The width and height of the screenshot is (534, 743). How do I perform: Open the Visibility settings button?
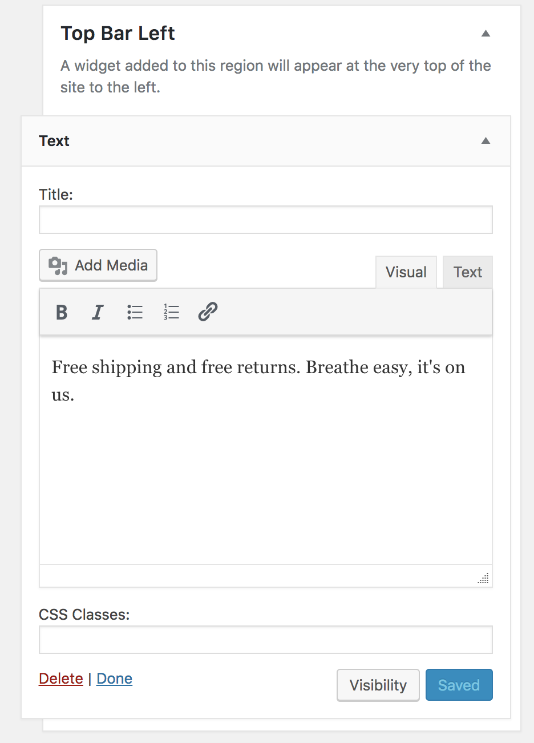tap(378, 685)
